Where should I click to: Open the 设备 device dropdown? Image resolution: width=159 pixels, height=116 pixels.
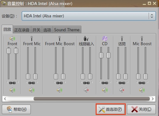click(x=89, y=16)
